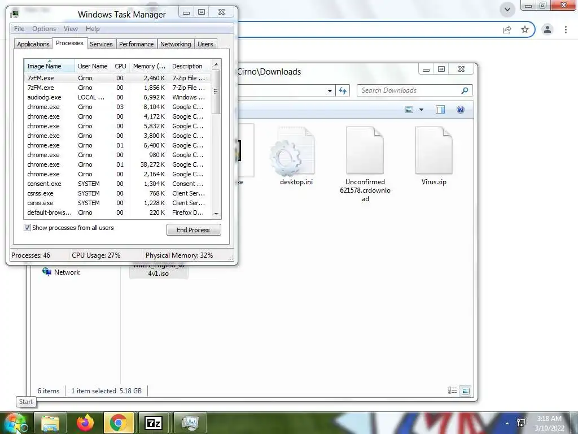Open the File menu in Task Manager
Image resolution: width=578 pixels, height=434 pixels.
(19, 29)
